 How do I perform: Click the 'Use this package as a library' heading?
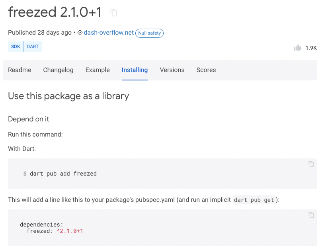tap(68, 96)
